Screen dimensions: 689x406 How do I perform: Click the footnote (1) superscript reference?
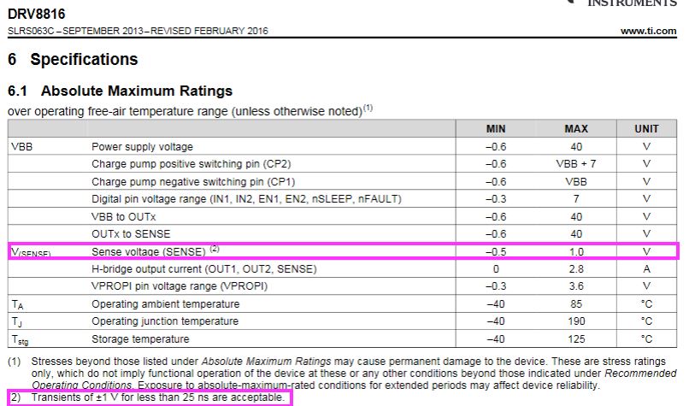[x=368, y=108]
